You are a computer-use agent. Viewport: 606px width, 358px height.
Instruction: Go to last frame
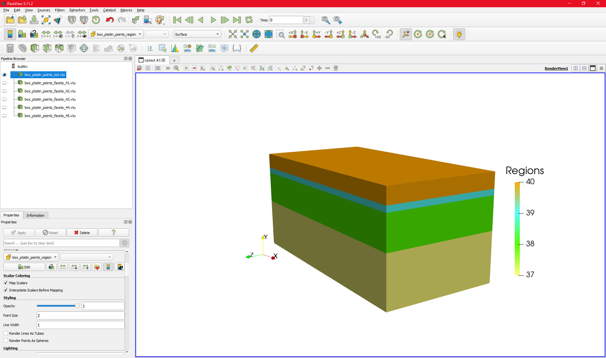coord(237,20)
